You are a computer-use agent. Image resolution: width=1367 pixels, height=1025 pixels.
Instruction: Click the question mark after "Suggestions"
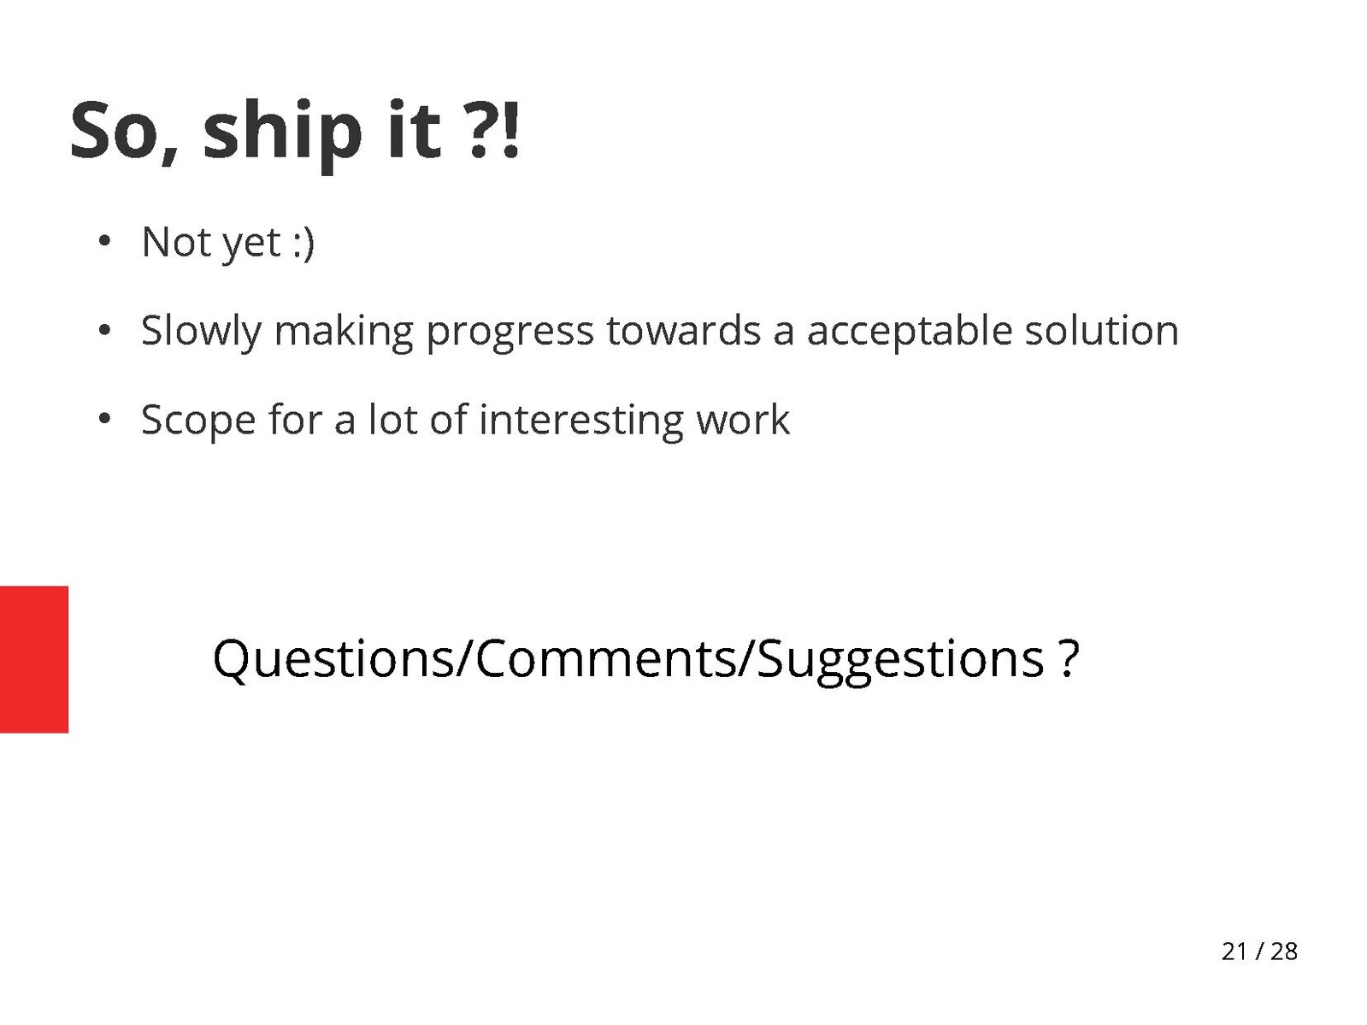pyautogui.click(x=1069, y=659)
